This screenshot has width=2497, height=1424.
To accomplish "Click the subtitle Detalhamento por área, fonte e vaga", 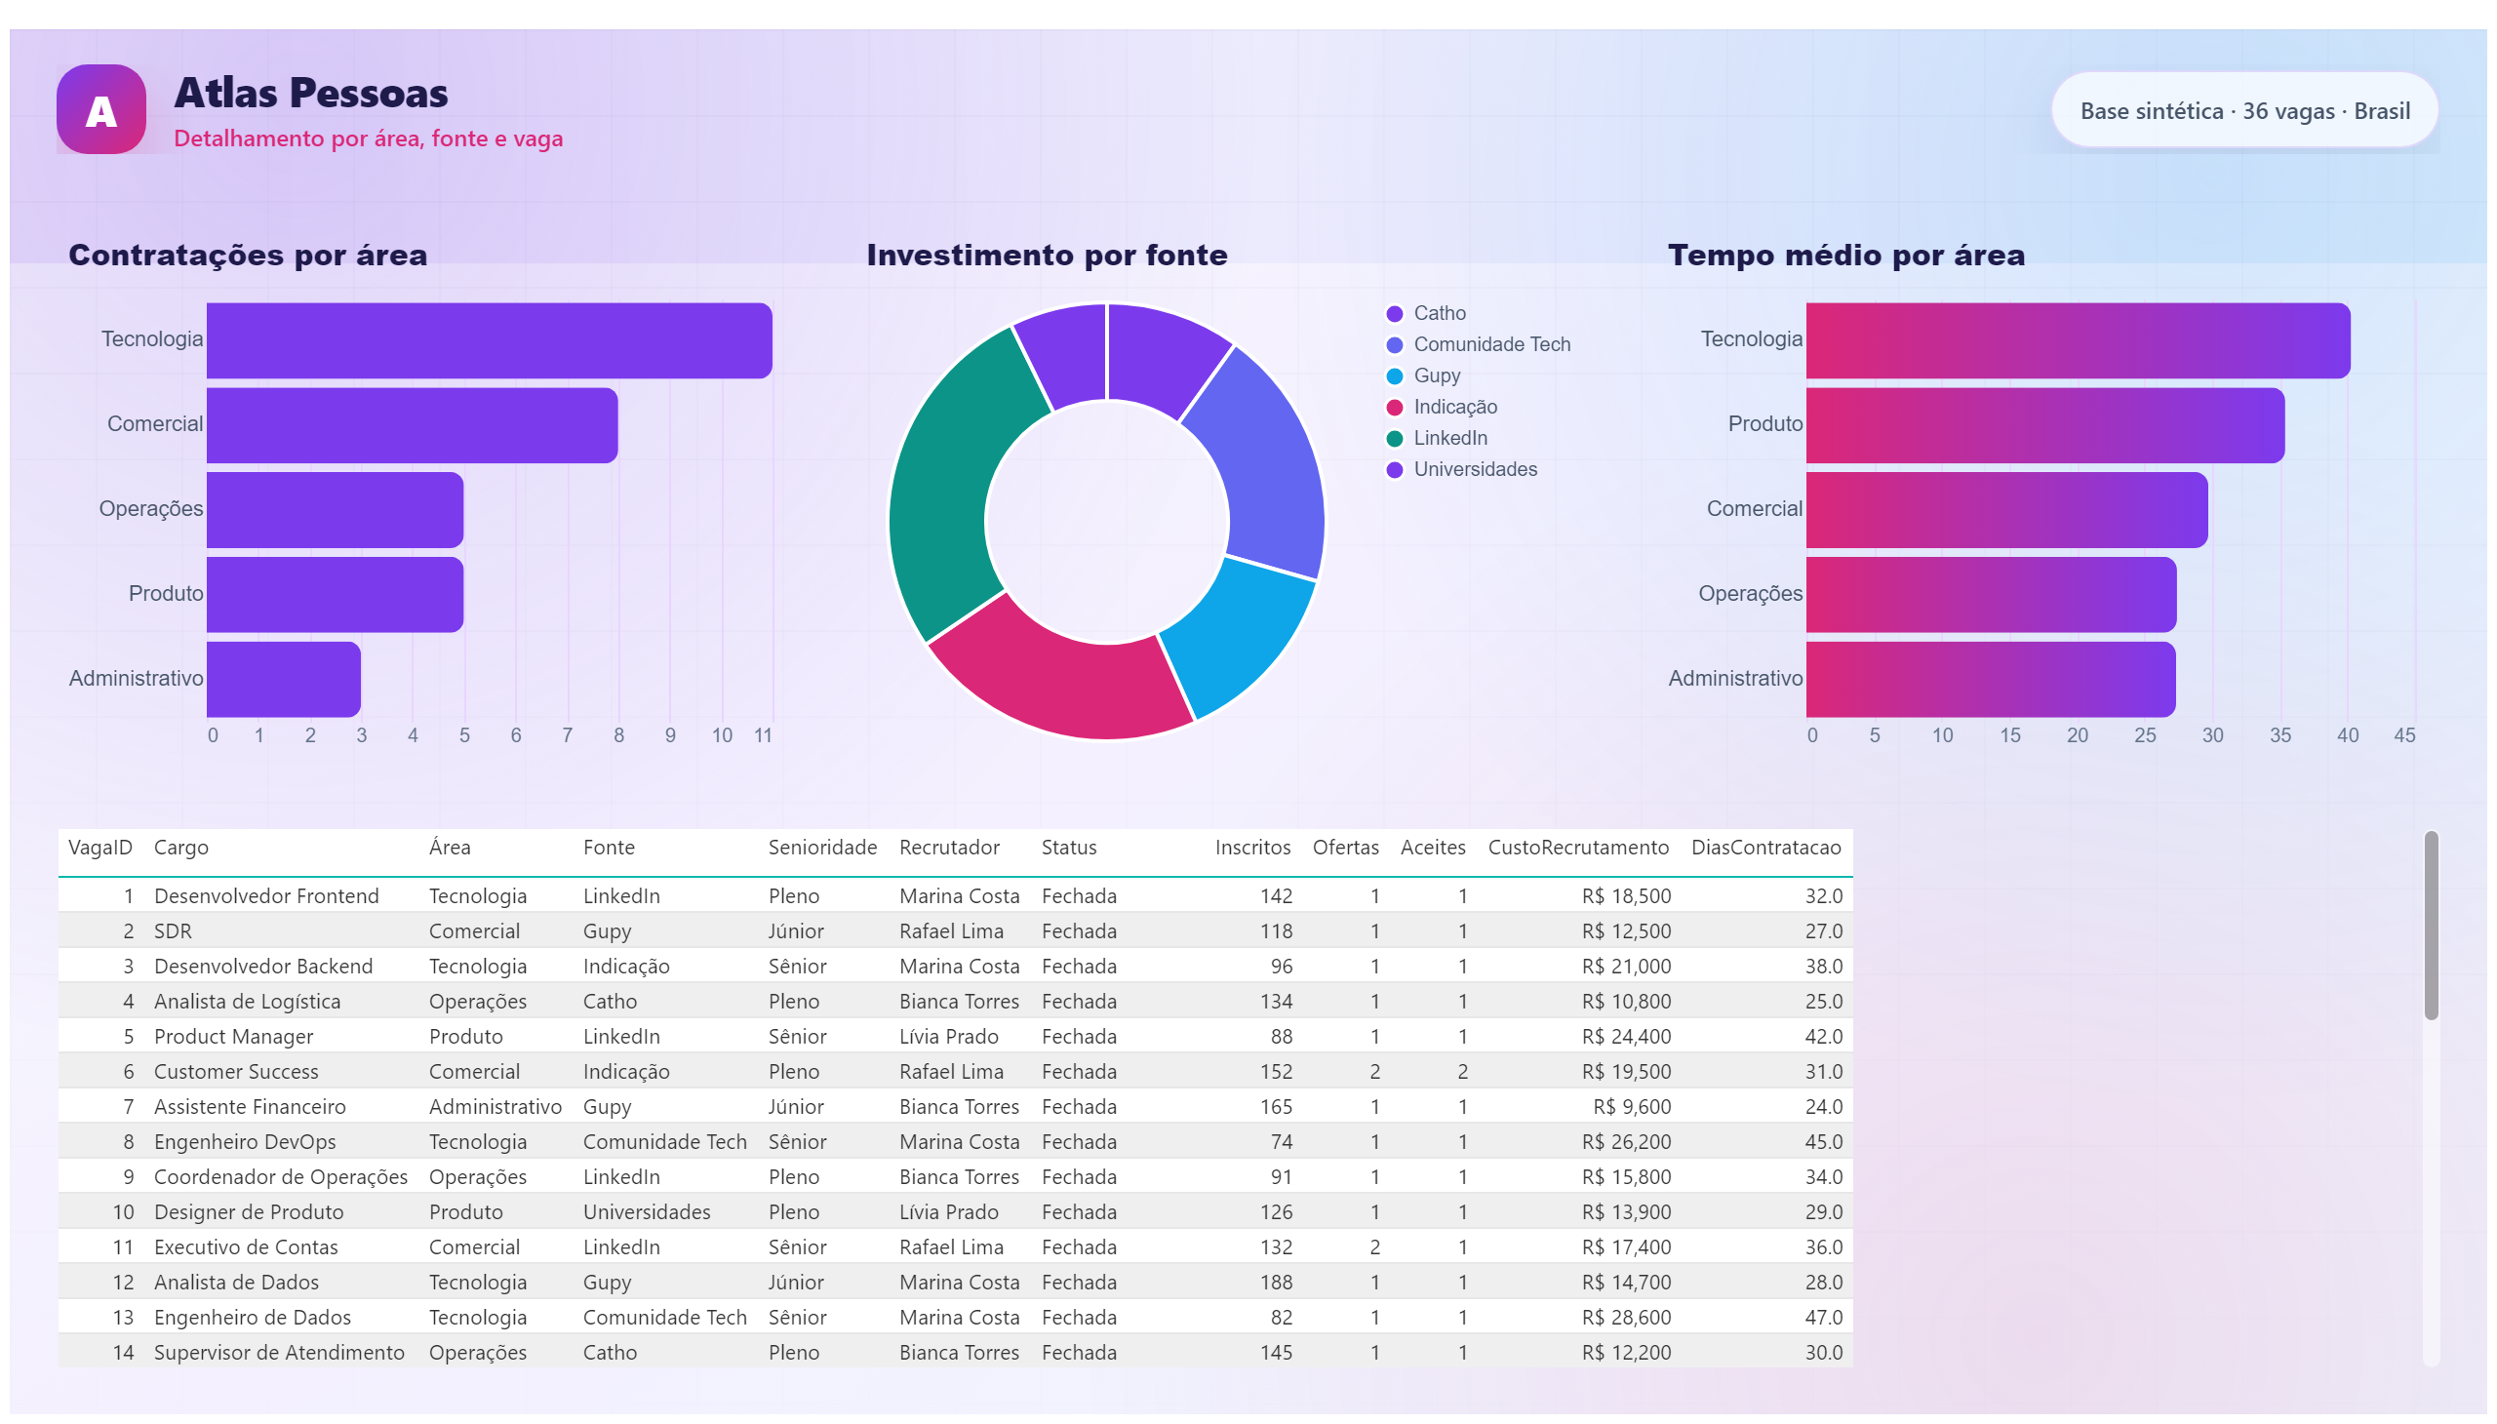I will click(368, 138).
